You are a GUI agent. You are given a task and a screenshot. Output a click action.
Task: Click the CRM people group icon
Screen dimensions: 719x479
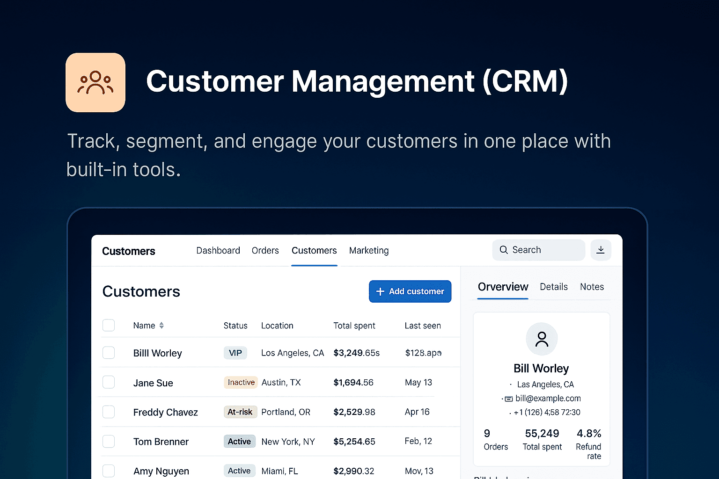click(x=95, y=83)
